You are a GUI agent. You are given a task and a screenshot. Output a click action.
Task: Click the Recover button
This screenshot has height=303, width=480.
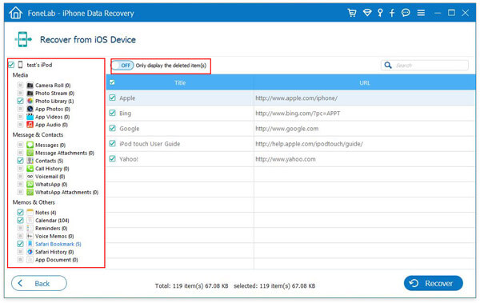(433, 283)
